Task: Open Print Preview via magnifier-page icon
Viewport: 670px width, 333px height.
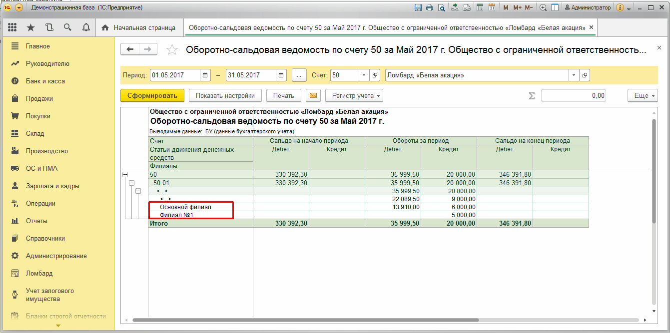Action: click(441, 7)
